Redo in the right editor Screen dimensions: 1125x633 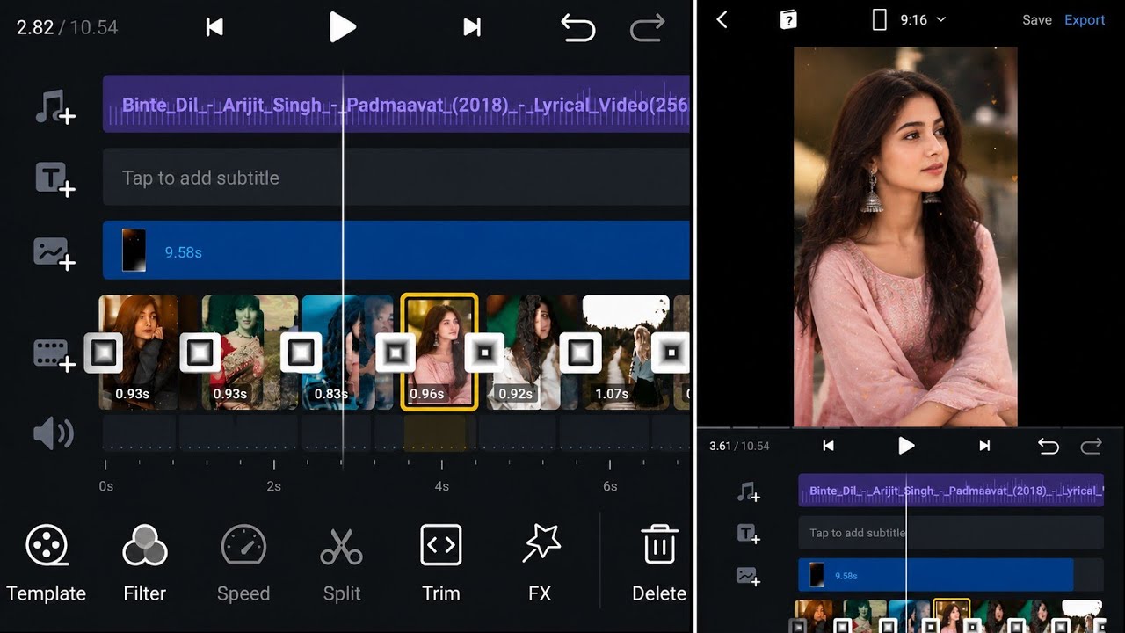tap(1091, 446)
